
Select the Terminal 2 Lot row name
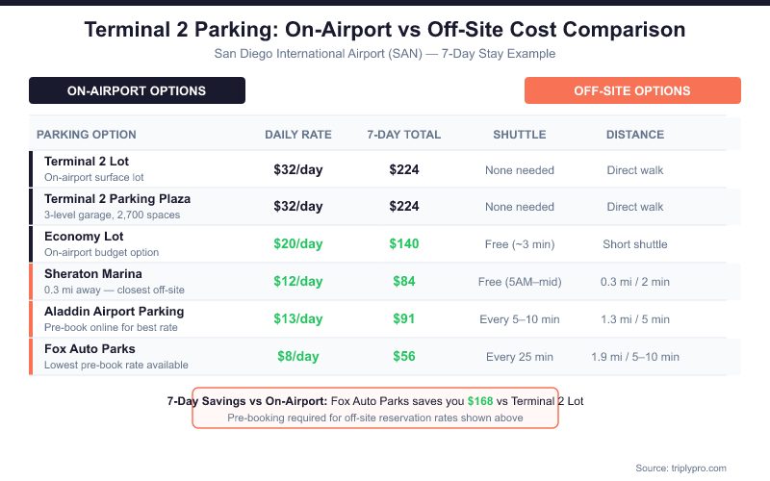(x=87, y=162)
